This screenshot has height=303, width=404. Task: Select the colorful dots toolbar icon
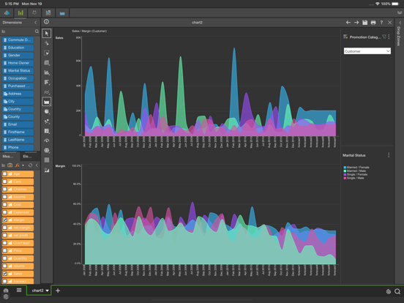34,12
